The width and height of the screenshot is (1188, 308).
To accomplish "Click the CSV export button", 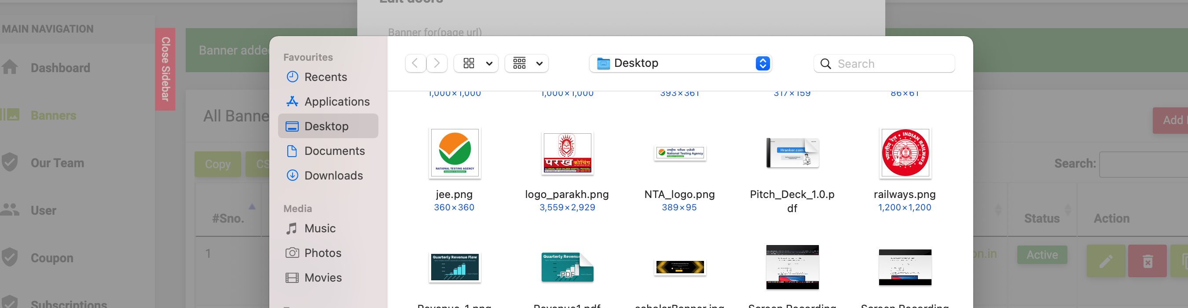I will [x=257, y=164].
